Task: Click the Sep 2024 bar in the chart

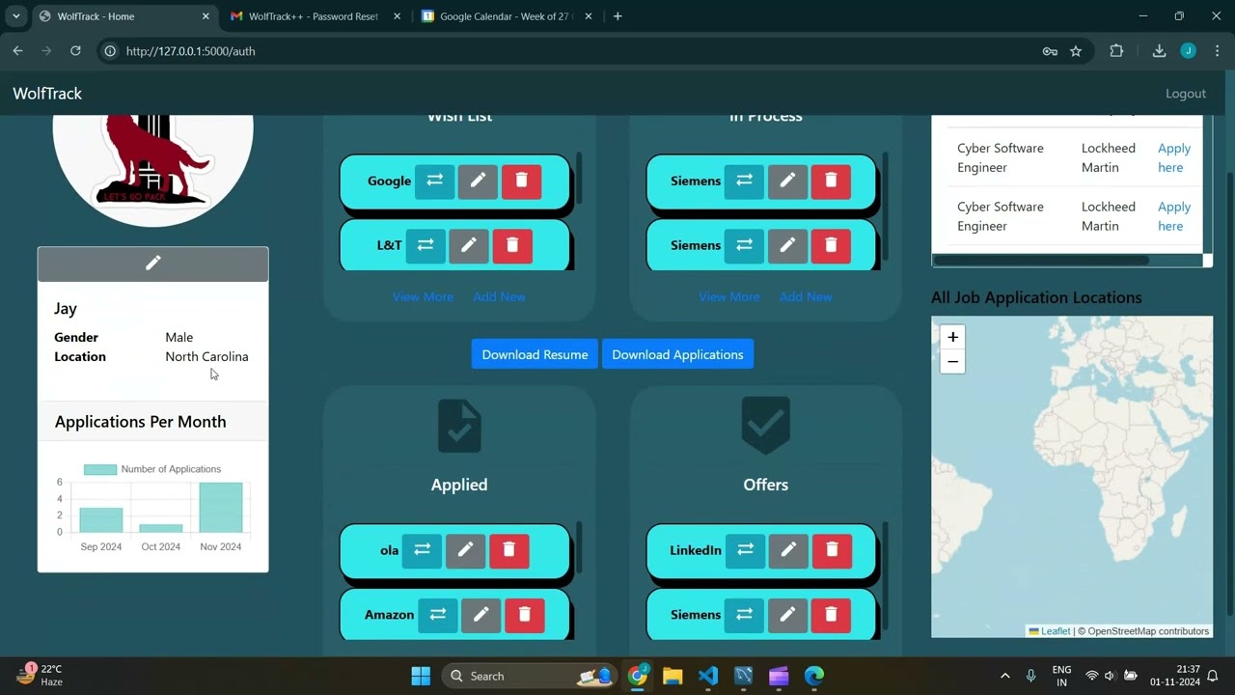Action: (101, 520)
